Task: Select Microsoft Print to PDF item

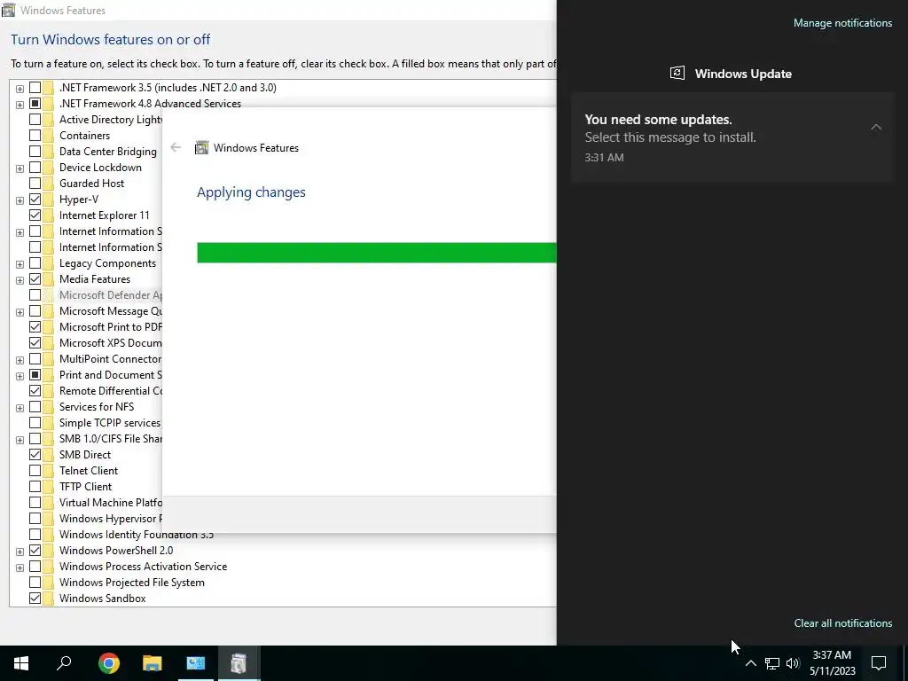Action: pyautogui.click(x=111, y=327)
